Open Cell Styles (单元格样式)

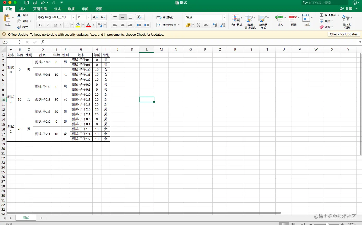(x=263, y=21)
